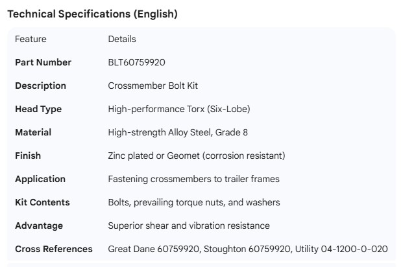Select the Part Number row label
The height and width of the screenshot is (267, 403).
pos(43,62)
